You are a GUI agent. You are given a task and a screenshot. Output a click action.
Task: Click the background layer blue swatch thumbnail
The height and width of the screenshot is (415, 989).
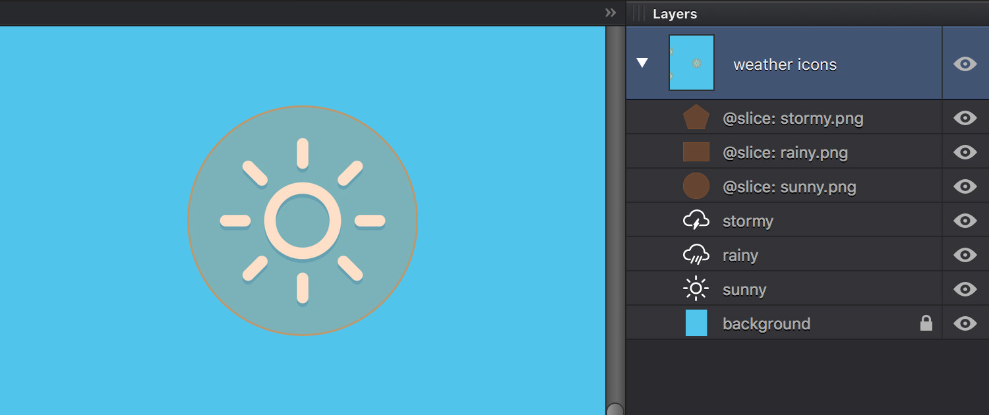(696, 323)
